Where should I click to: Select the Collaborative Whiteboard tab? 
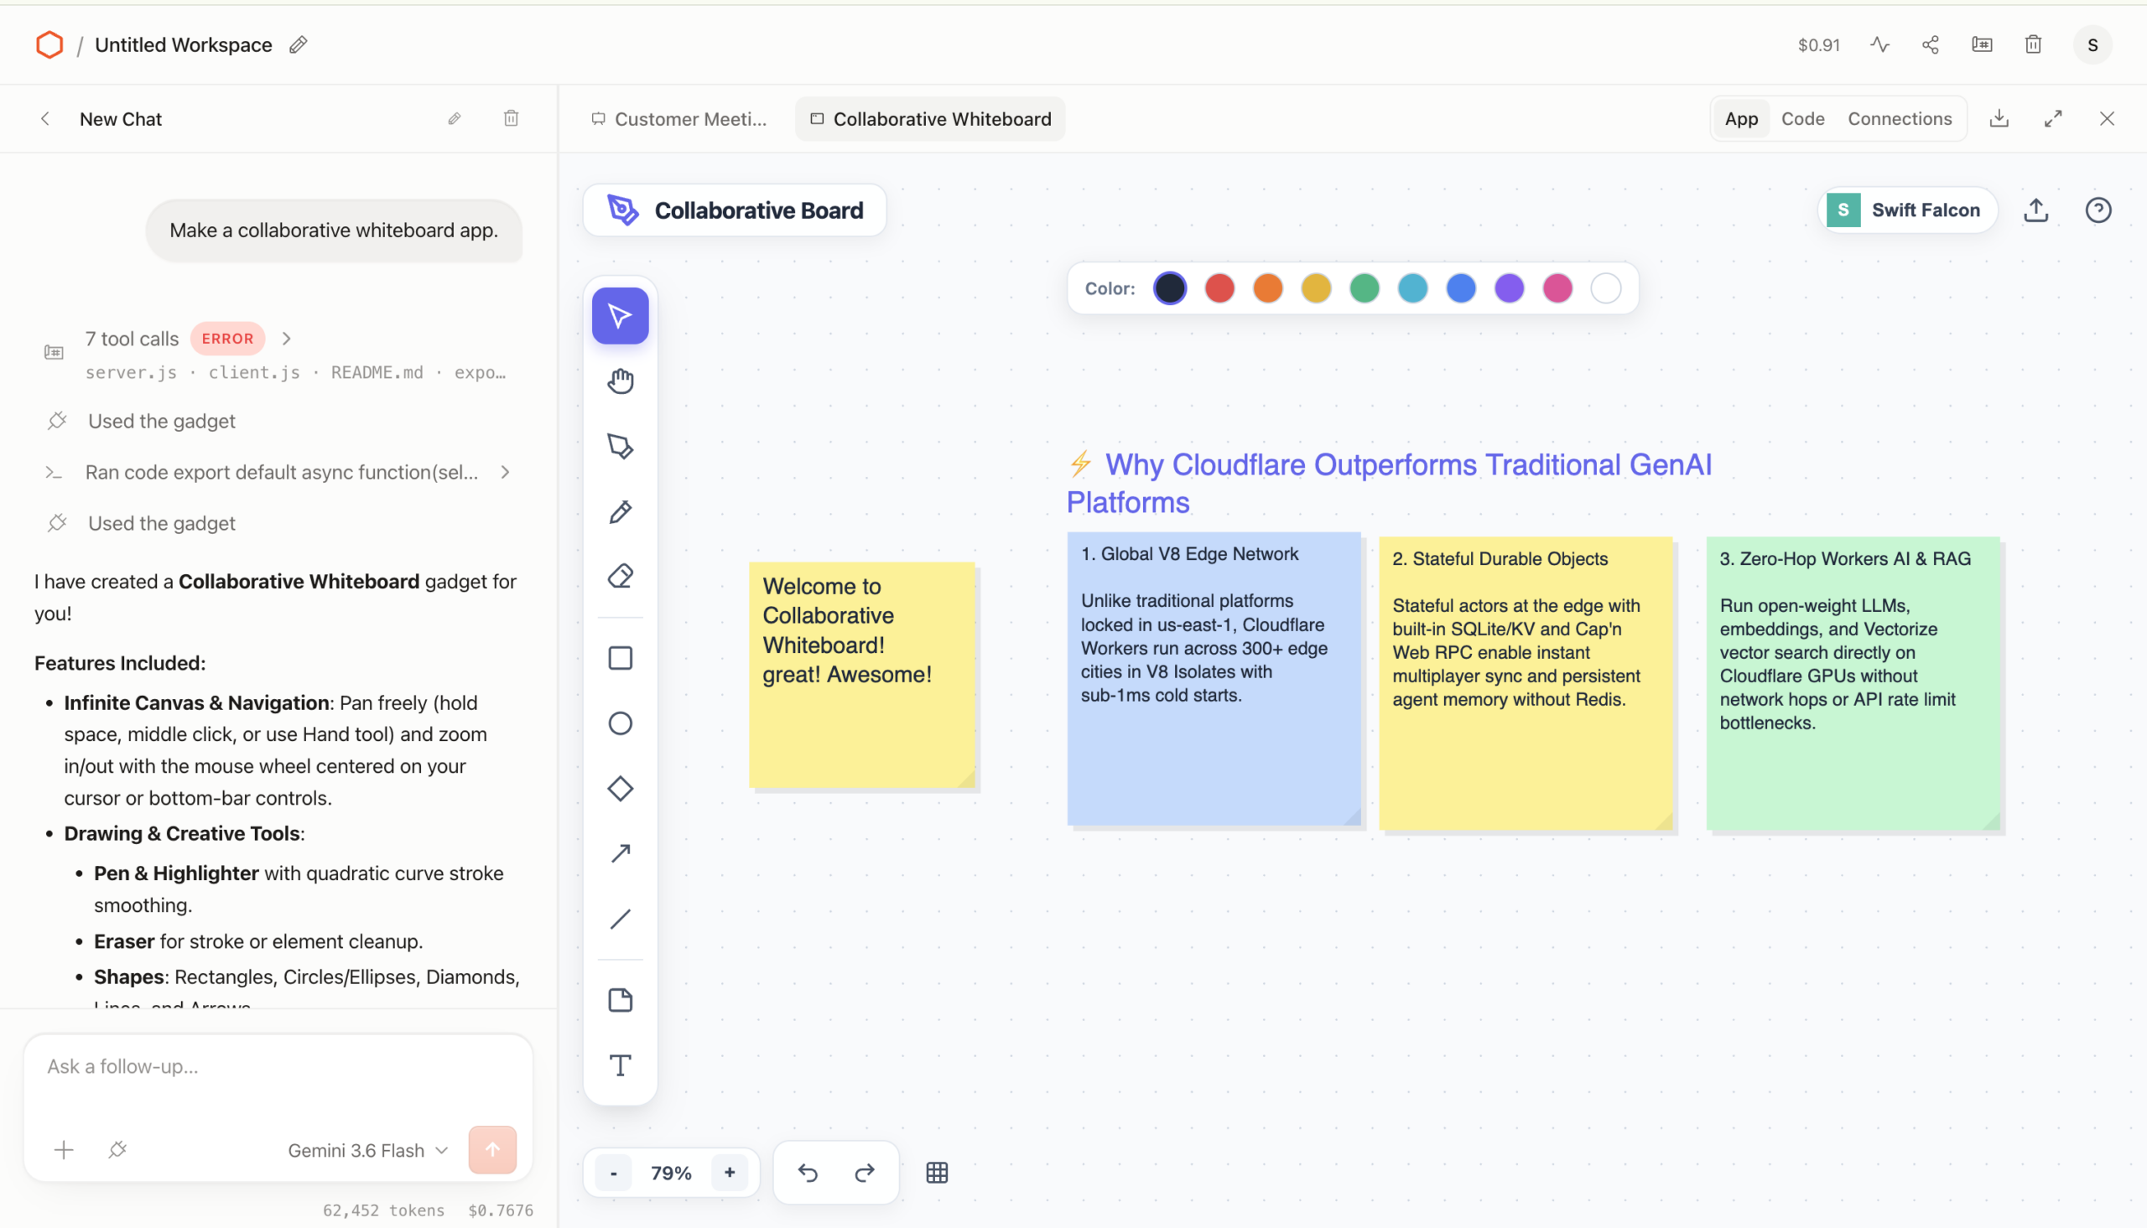(x=929, y=119)
